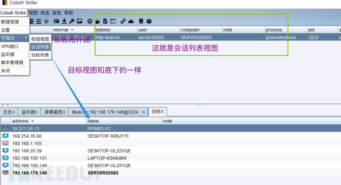341x185 pixels.
Task: Click the chain link host file icon
Action: (123, 21)
